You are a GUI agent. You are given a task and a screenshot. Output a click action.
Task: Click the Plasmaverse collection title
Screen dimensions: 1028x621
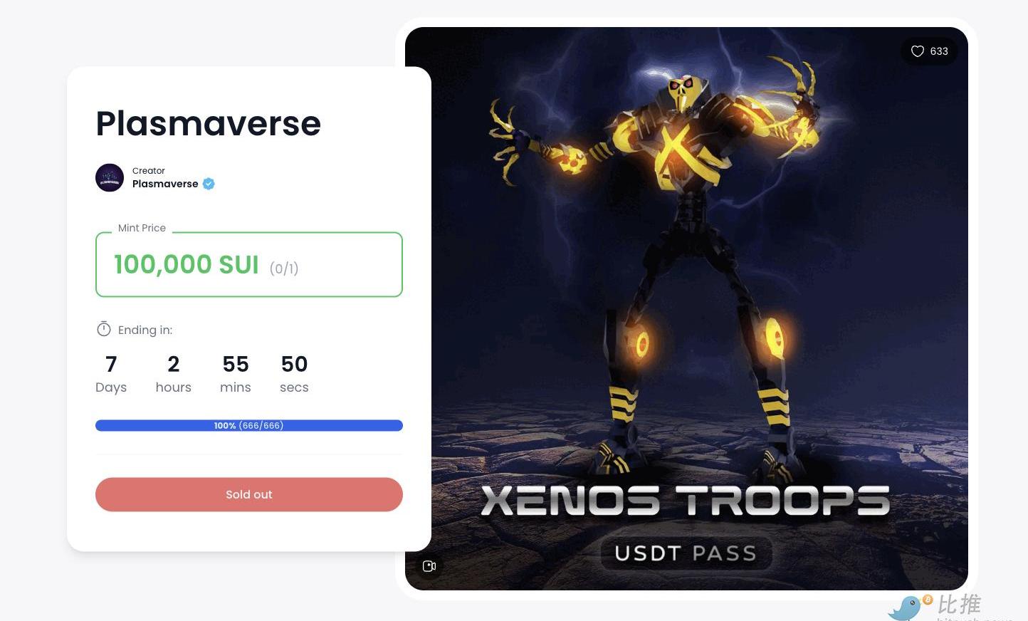coord(209,123)
